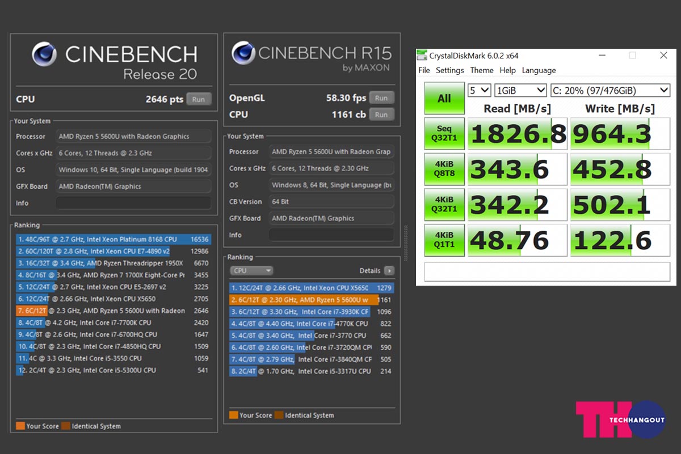Select R20 ranking row Core i5-5300U
This screenshot has height=454, width=681.
(x=113, y=370)
